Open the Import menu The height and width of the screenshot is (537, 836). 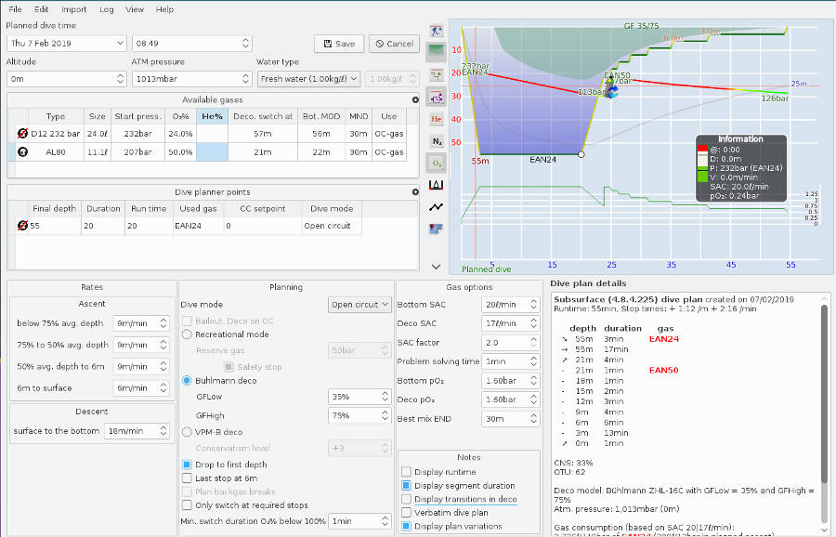click(73, 9)
